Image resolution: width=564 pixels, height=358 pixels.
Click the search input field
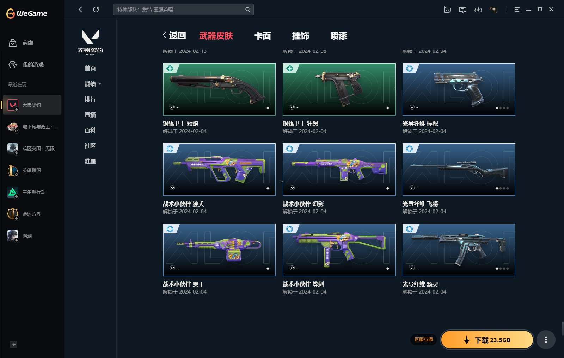point(178,10)
